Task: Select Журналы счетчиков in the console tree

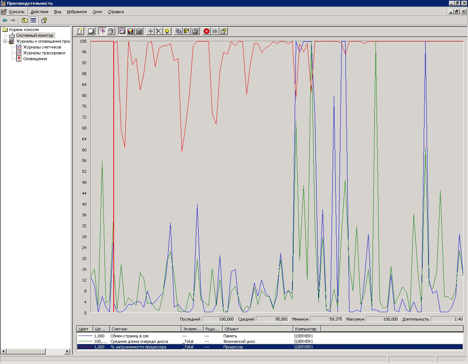Action: [x=42, y=47]
